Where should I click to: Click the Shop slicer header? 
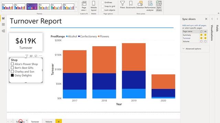14,60
